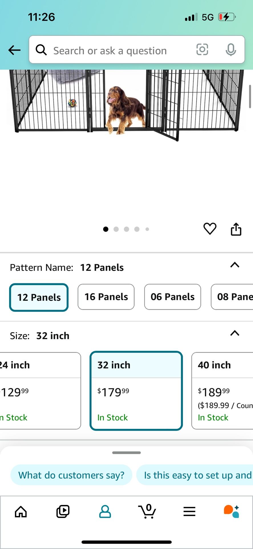Tap "What do customers say?" chip
Viewport: 253px width, 549px height.
pyautogui.click(x=71, y=475)
